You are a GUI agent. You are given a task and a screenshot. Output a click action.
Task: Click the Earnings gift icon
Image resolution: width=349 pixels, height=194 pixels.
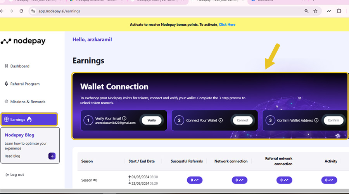[6, 120]
